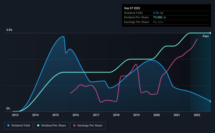Click the pink Earnings Per Share legend dot
The height and width of the screenshot is (133, 215).
[x=74, y=125]
